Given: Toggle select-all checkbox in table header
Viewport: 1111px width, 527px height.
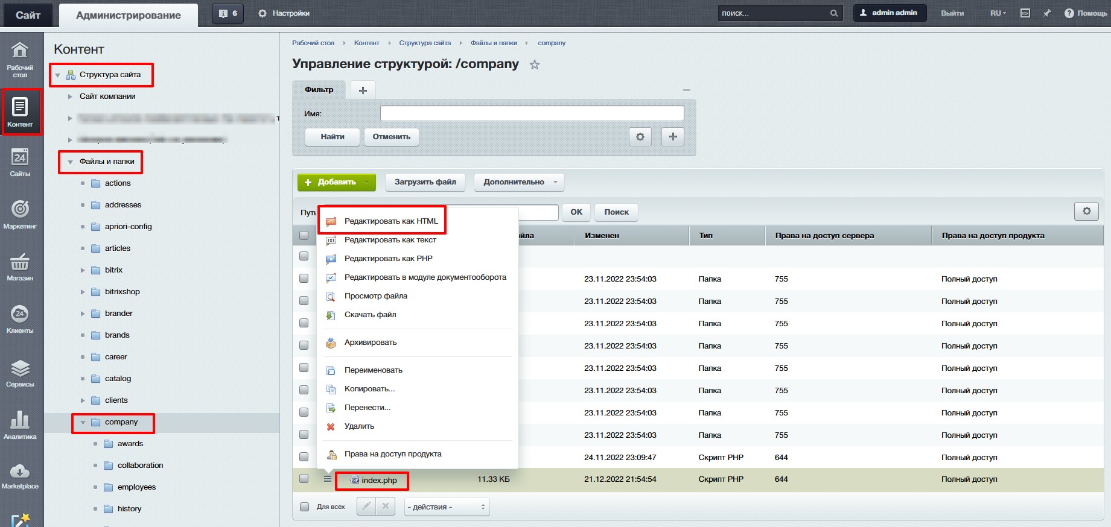Looking at the screenshot, I should 304,235.
